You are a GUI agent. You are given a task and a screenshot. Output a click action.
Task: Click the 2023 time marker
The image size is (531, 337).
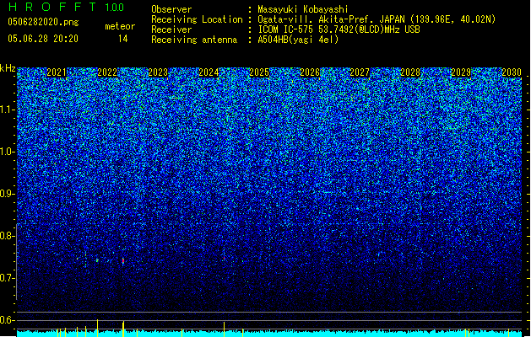158,72
